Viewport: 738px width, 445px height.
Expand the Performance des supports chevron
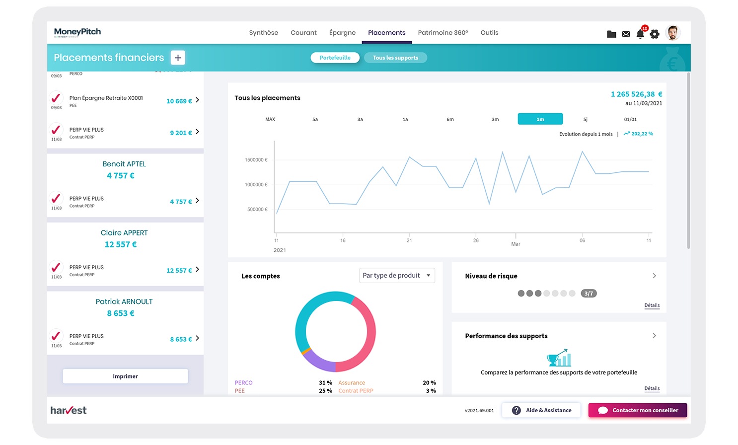[x=654, y=336]
